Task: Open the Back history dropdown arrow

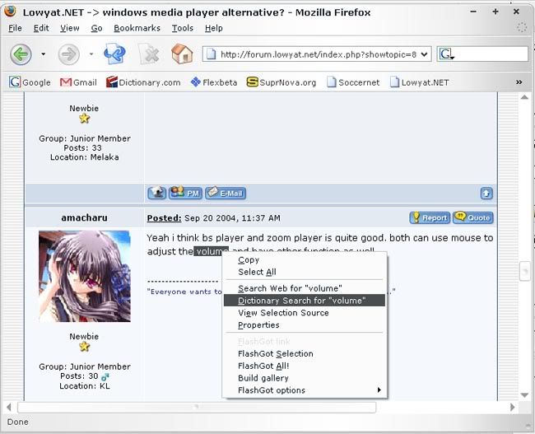Action: click(43, 54)
